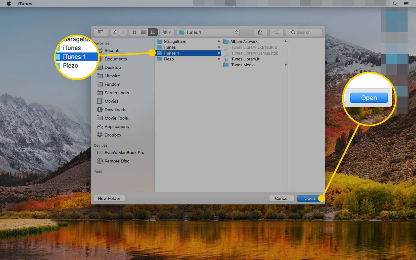Open the Apple menu
Viewport: 416px width, 260px height.
9,4
